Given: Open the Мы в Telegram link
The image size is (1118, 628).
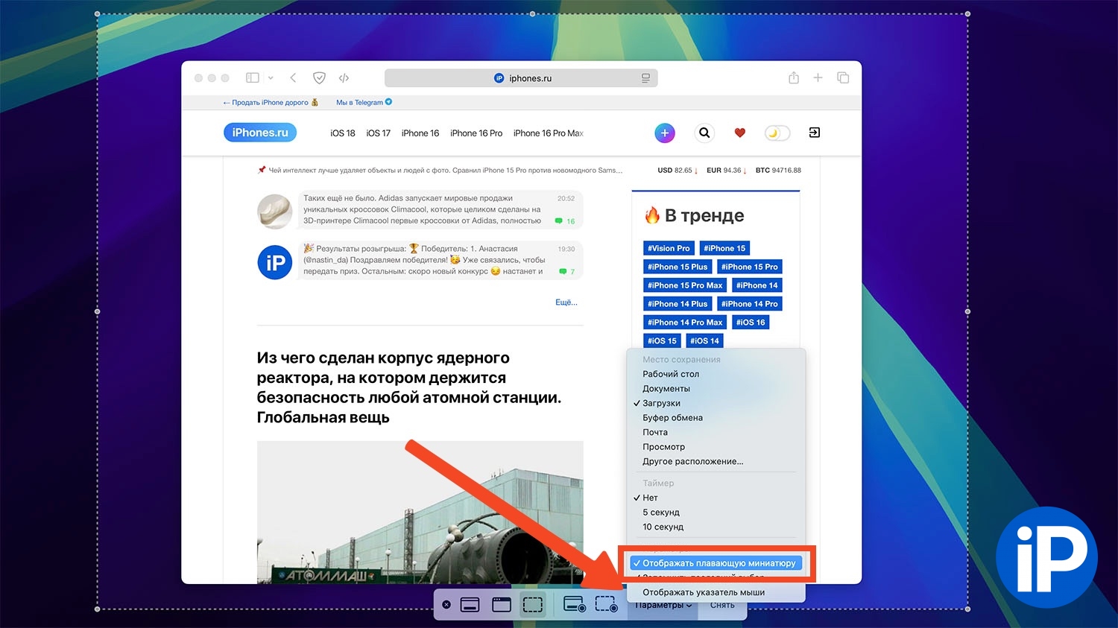Looking at the screenshot, I should [359, 103].
